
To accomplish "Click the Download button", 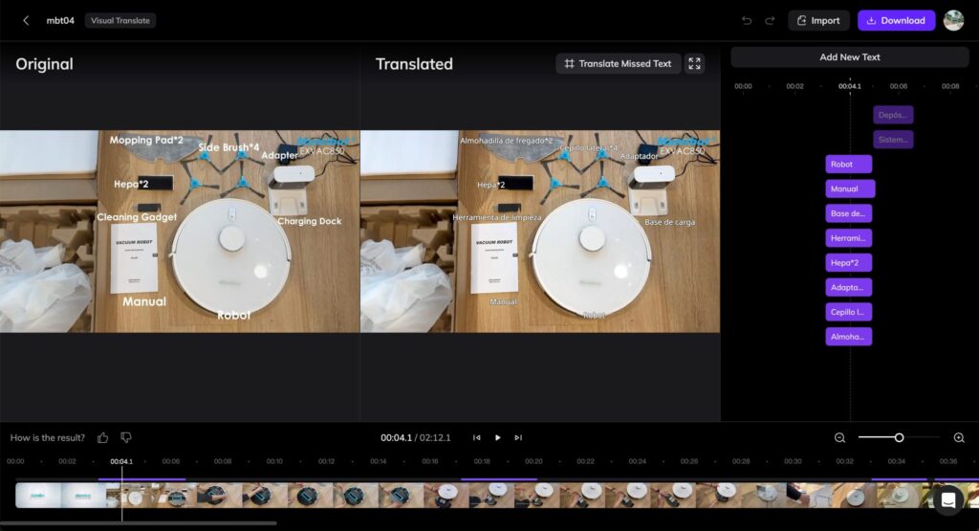I will pos(896,21).
